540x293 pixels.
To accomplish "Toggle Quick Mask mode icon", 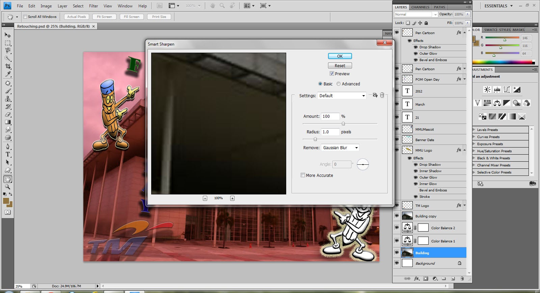I will click(8, 212).
